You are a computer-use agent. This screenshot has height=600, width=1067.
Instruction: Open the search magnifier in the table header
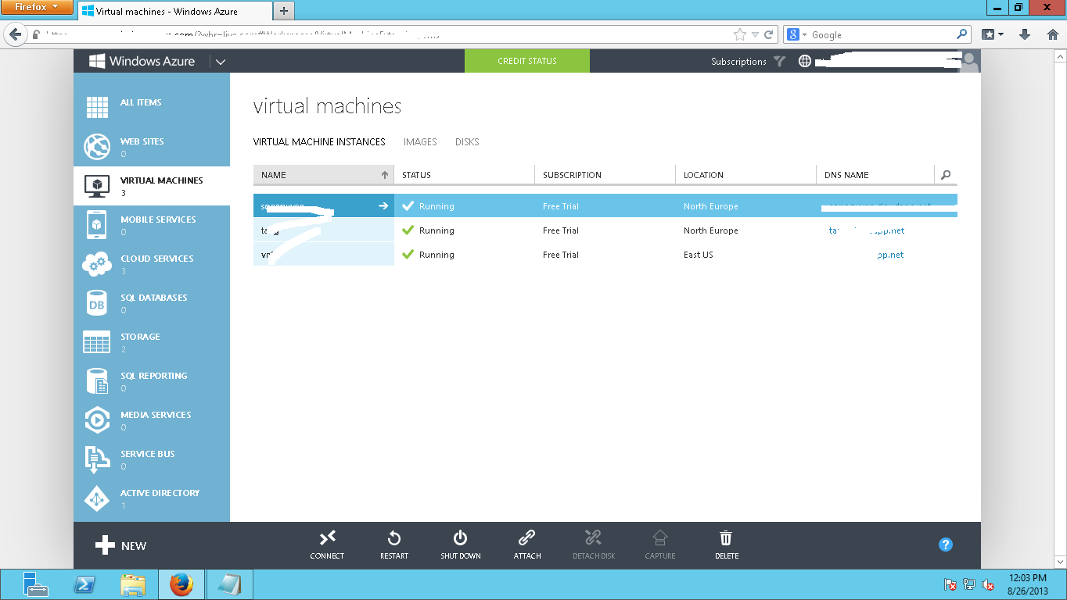point(946,175)
